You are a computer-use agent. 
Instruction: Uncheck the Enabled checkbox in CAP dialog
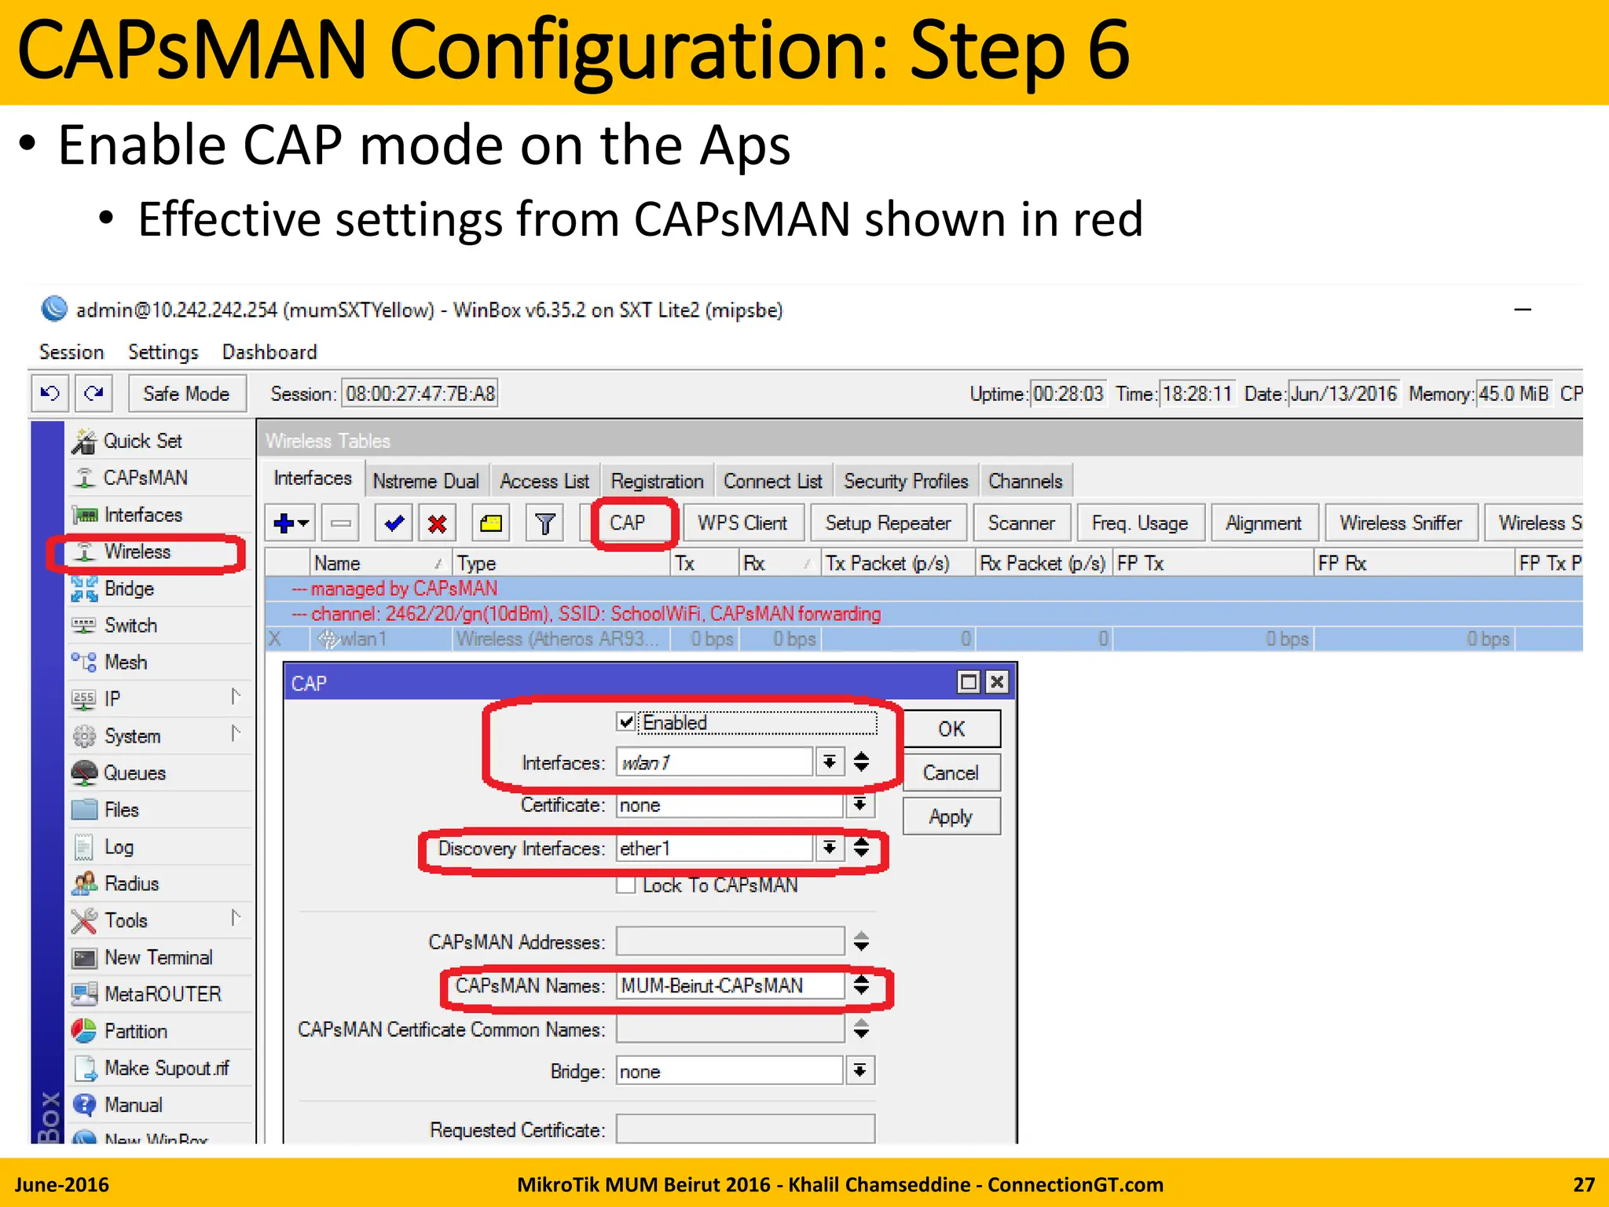626,722
